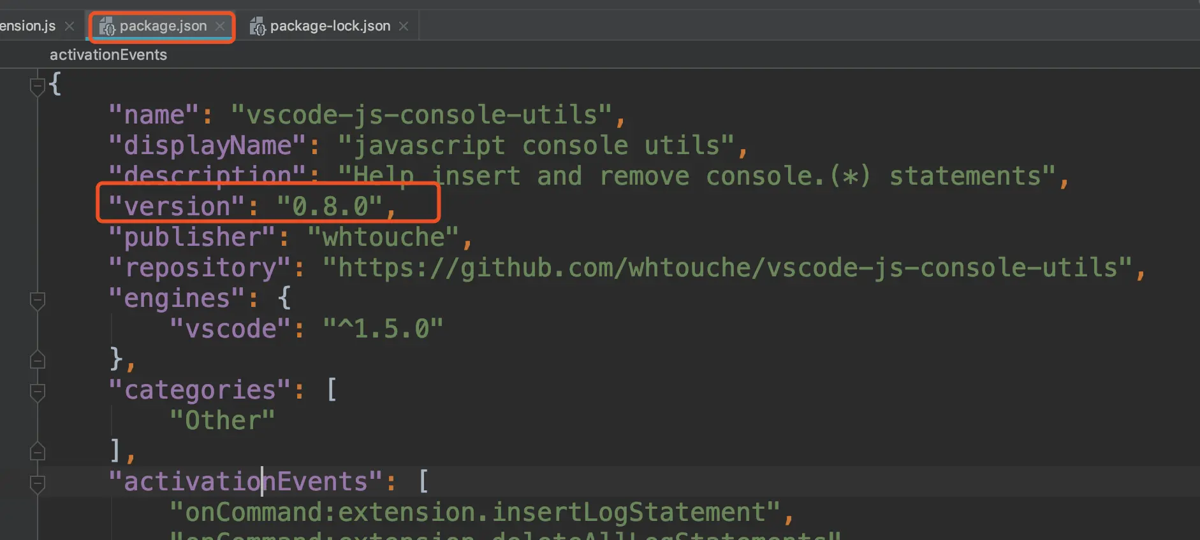Click the "0.8.0" version value
This screenshot has height=540, width=1200.
point(330,207)
